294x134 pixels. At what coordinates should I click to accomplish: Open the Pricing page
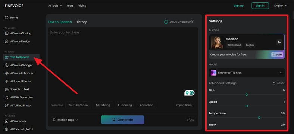(82, 6)
